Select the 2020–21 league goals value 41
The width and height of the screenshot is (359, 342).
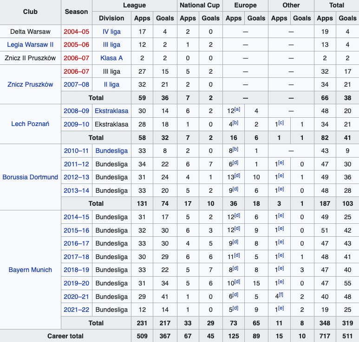(165, 297)
